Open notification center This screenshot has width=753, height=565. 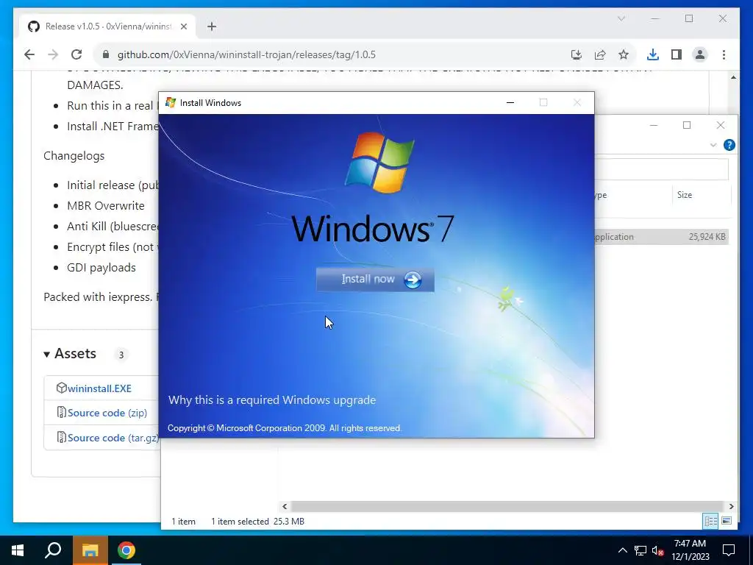click(729, 550)
